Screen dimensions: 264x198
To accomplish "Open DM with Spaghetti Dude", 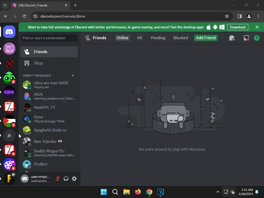I will pyautogui.click(x=49, y=130).
